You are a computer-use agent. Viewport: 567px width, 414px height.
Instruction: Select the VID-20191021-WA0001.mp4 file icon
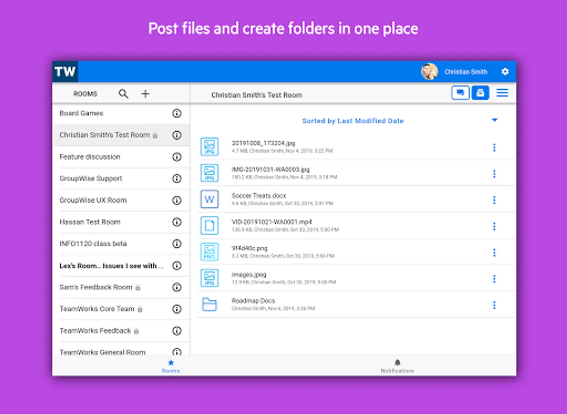[x=209, y=225]
